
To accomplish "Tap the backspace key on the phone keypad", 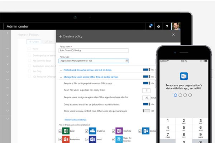I will click(x=200, y=141).
